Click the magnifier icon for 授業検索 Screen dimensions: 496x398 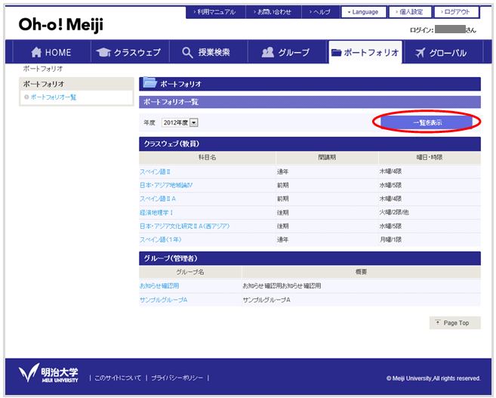pyautogui.click(x=187, y=53)
